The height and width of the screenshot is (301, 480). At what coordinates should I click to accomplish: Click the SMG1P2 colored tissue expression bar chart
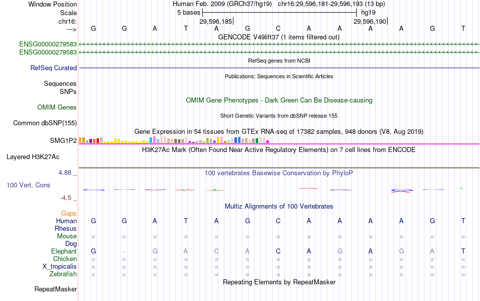click(x=174, y=140)
